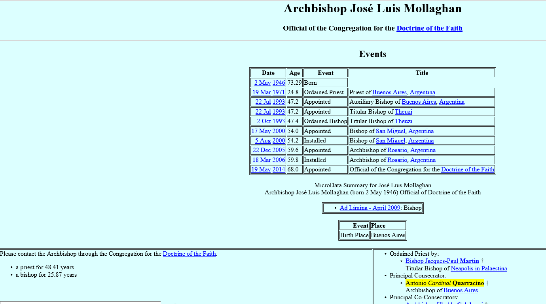Click '22 Jul' in Appointed Titular Bishop row
The image size is (546, 304).
coord(263,112)
